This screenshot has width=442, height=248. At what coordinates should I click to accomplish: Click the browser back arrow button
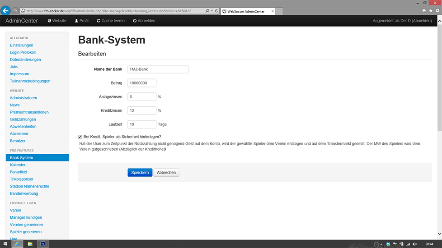click(6, 10)
